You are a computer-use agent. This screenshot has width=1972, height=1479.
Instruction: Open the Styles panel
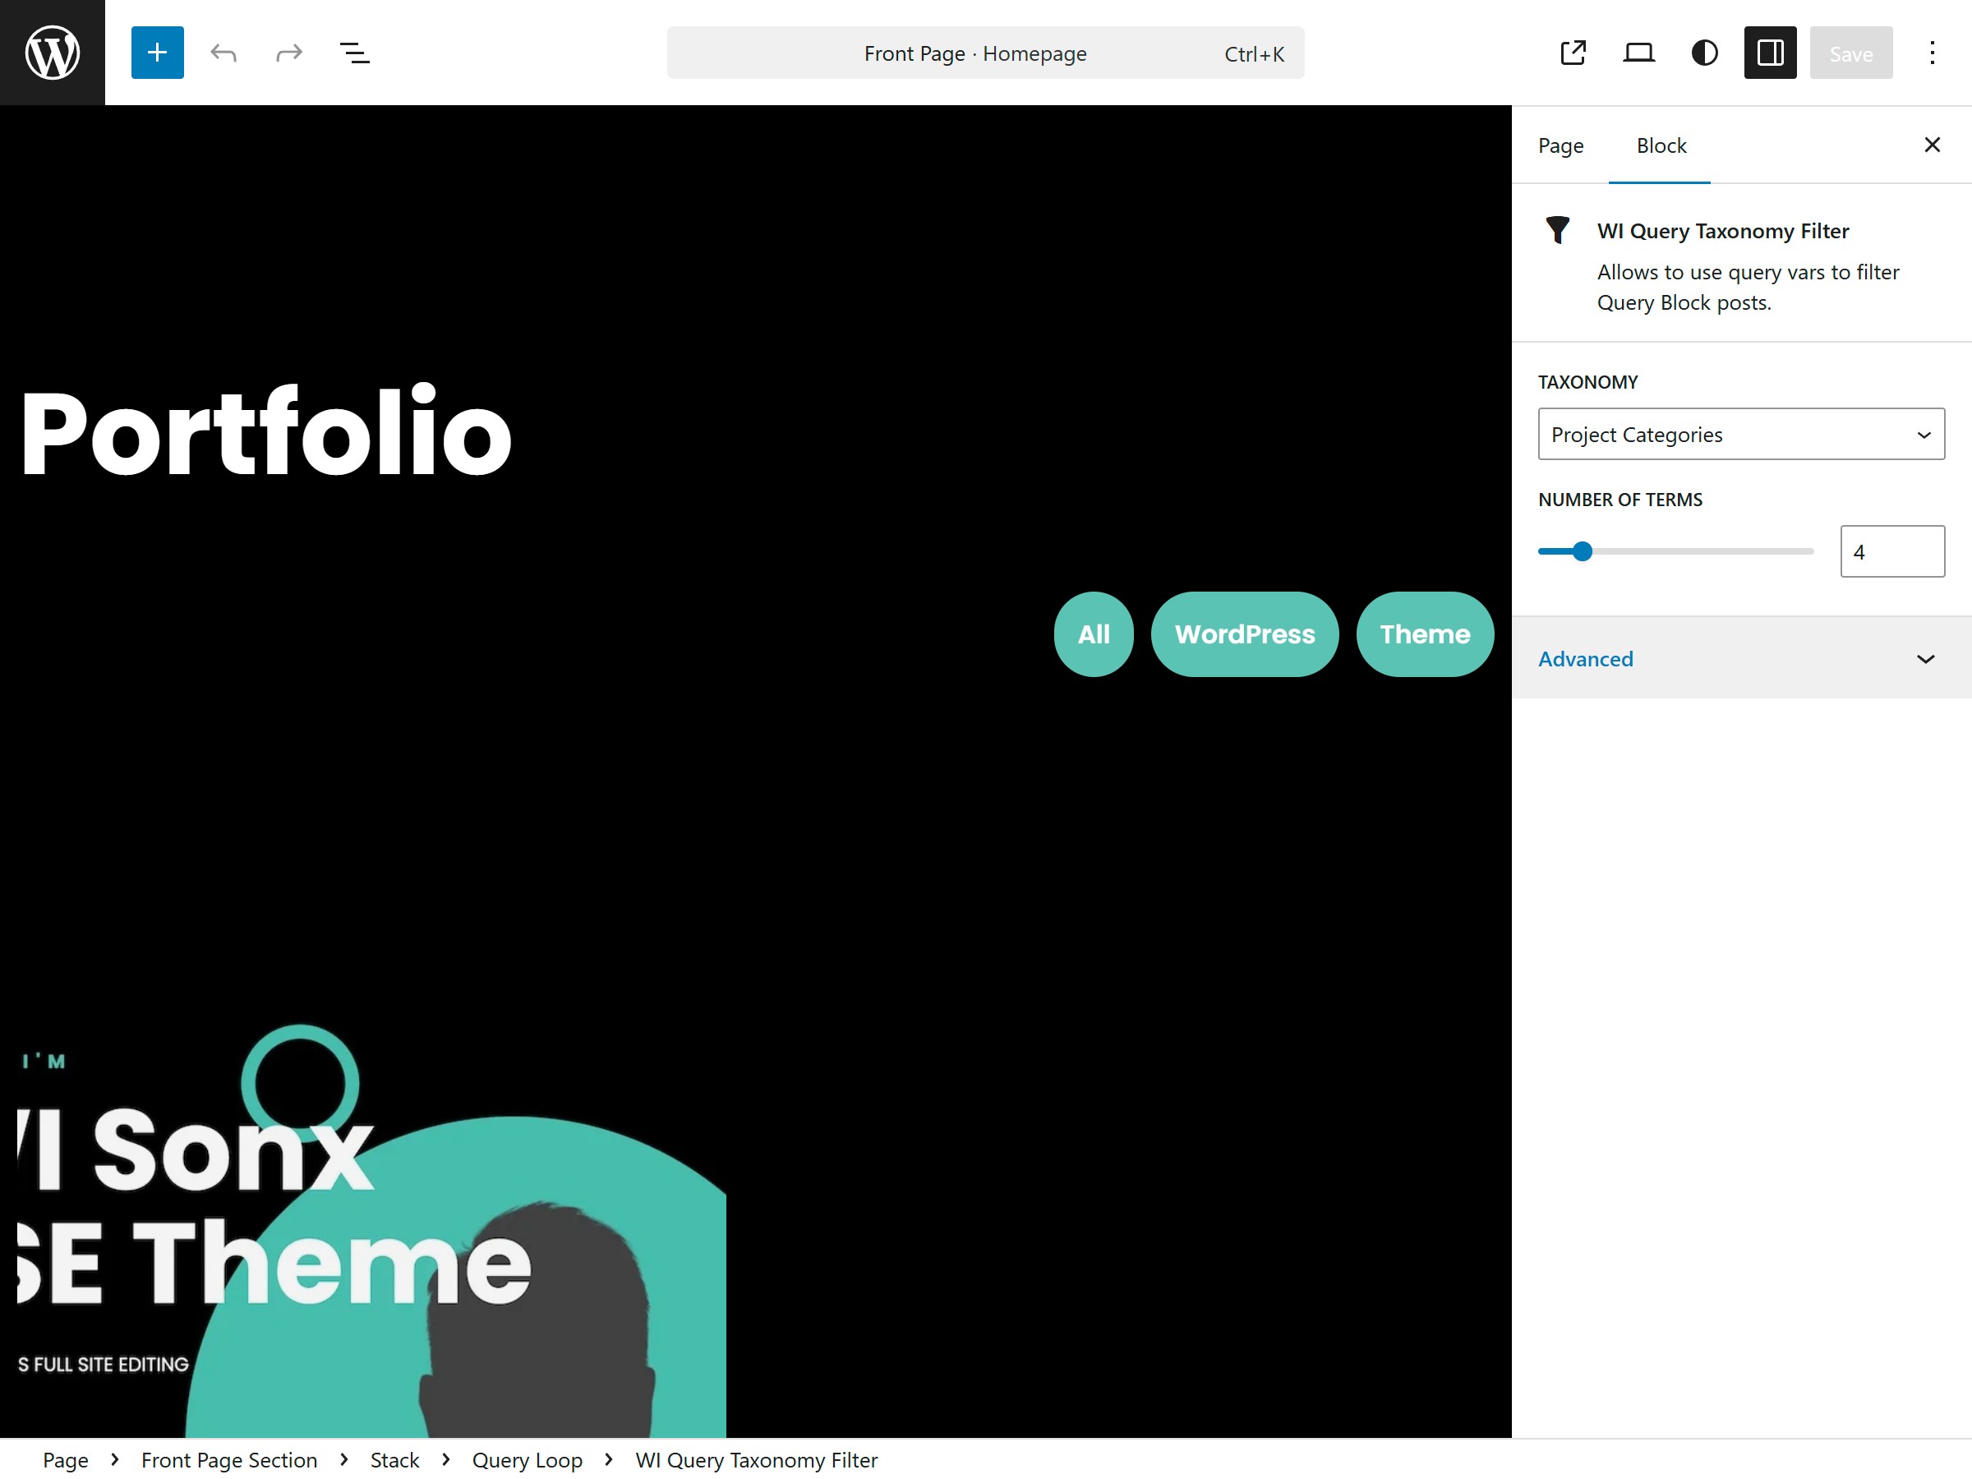coord(1703,53)
